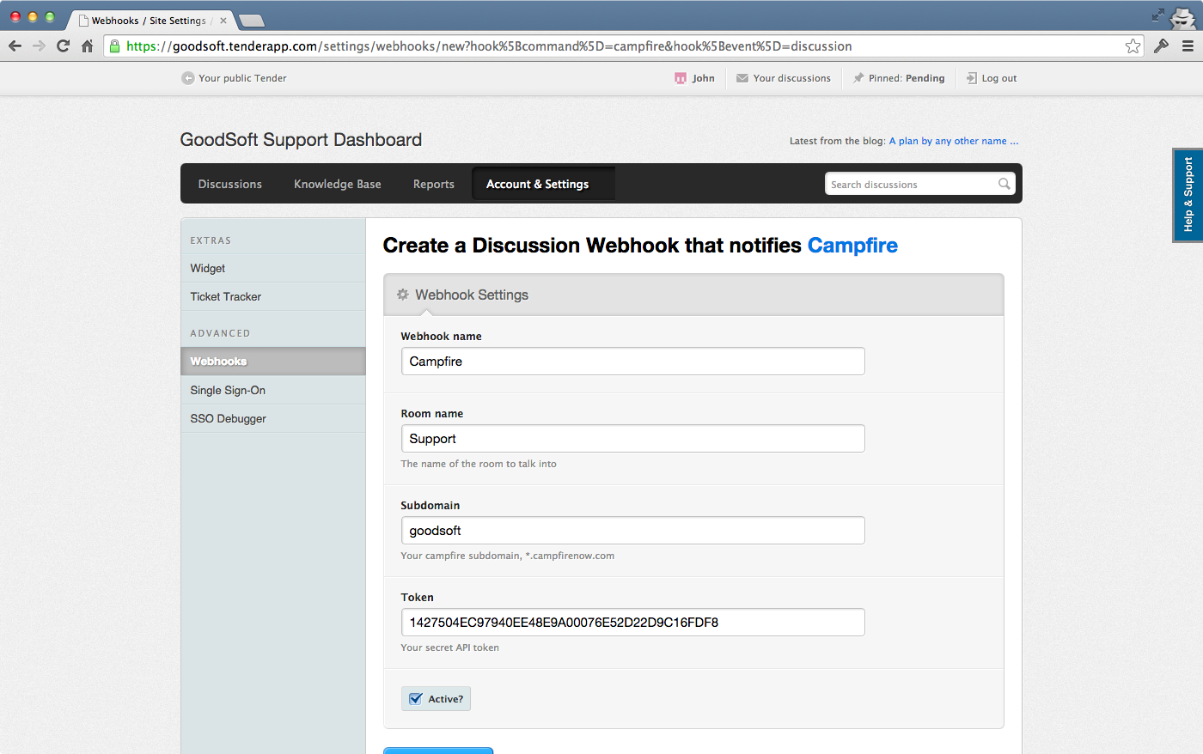The image size is (1203, 754).
Task: Open Widget in the sidebar
Action: point(273,268)
